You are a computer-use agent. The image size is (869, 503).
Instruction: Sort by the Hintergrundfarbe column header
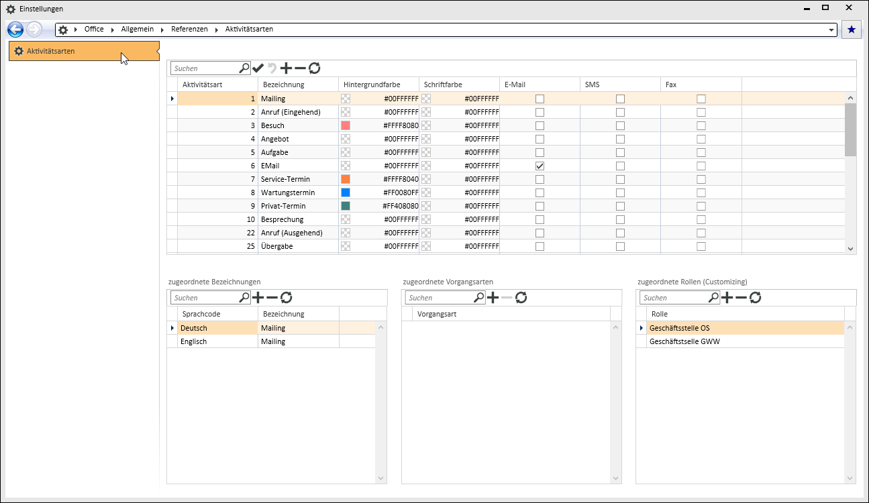(x=378, y=85)
